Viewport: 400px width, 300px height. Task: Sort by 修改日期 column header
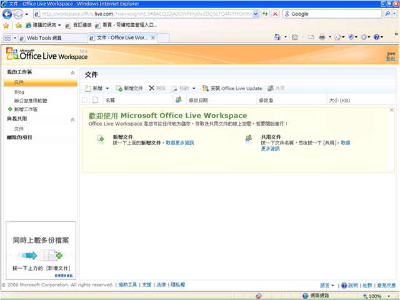[221, 100]
